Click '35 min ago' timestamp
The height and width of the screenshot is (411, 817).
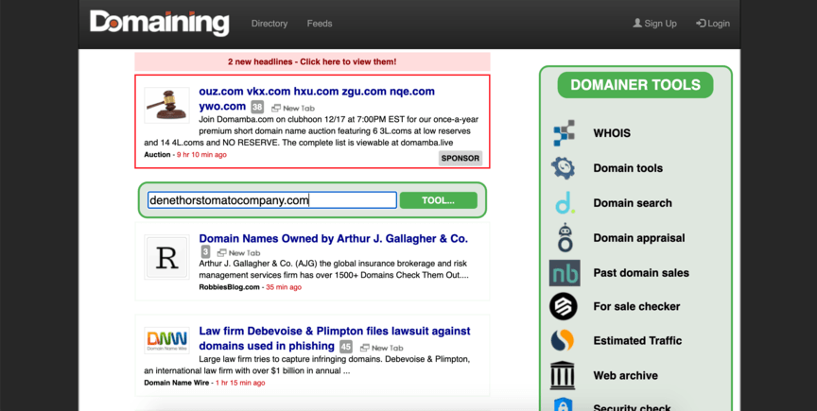tap(284, 287)
